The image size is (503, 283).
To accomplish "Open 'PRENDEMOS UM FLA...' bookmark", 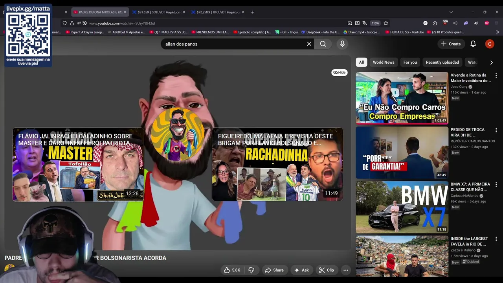I will tap(210, 32).
